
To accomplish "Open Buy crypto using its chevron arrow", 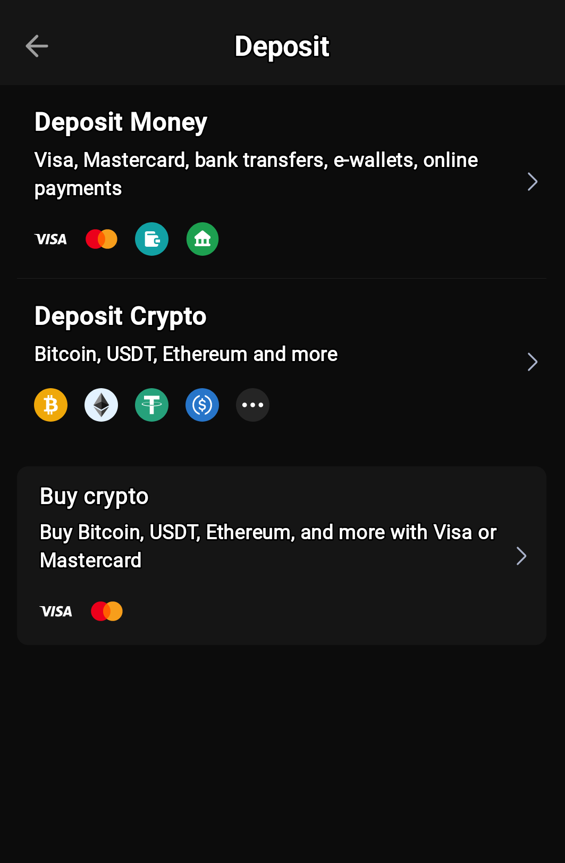I will 521,556.
